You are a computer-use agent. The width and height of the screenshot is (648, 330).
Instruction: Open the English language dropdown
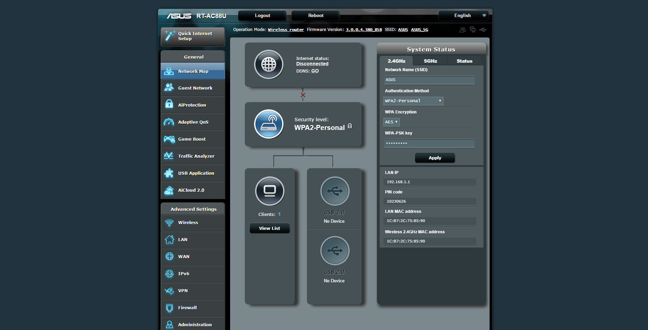click(x=463, y=16)
